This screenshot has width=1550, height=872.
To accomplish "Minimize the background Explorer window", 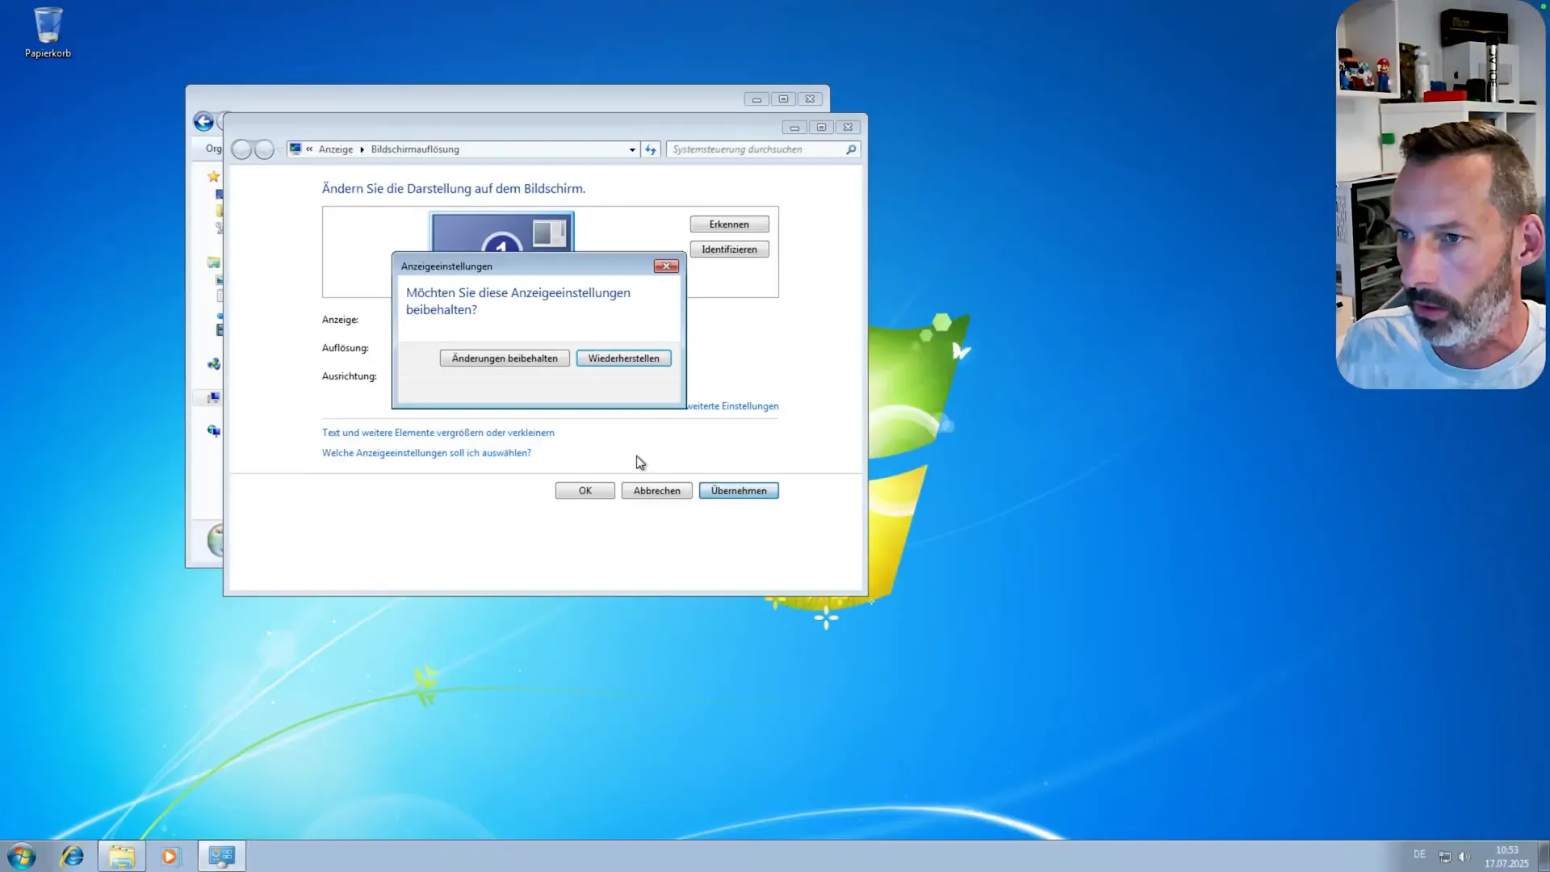I will pyautogui.click(x=756, y=99).
